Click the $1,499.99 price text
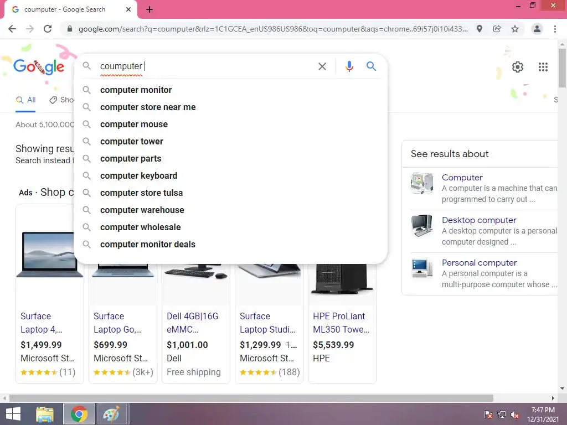Viewport: 567px width, 425px height. pyautogui.click(x=41, y=345)
